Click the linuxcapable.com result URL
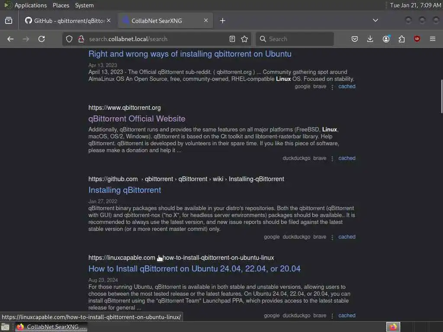The height and width of the screenshot is (332, 443). (181, 258)
